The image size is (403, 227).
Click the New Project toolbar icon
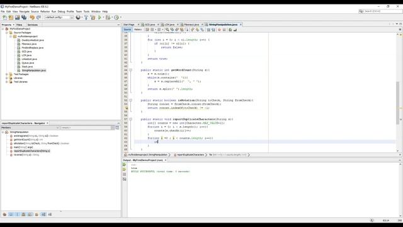tap(11, 17)
